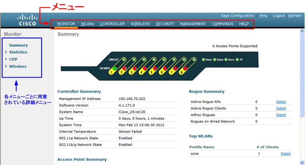
Task: View Detail for ccna WLAN profile
Action: (285, 154)
